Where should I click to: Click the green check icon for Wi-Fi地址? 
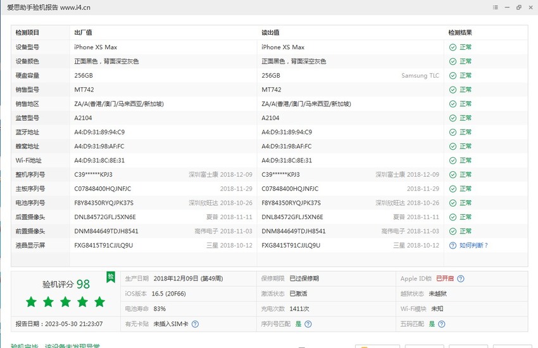[453, 160]
